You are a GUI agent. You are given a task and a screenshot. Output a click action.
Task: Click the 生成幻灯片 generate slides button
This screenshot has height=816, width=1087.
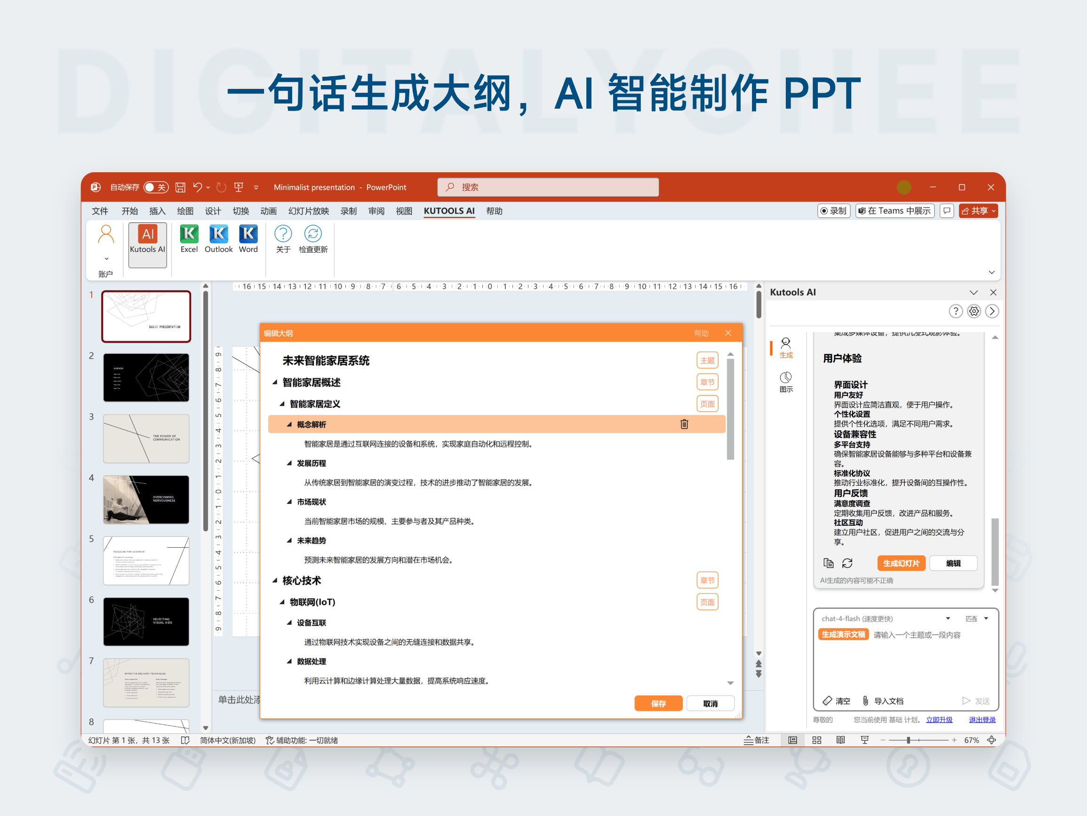coord(901,563)
